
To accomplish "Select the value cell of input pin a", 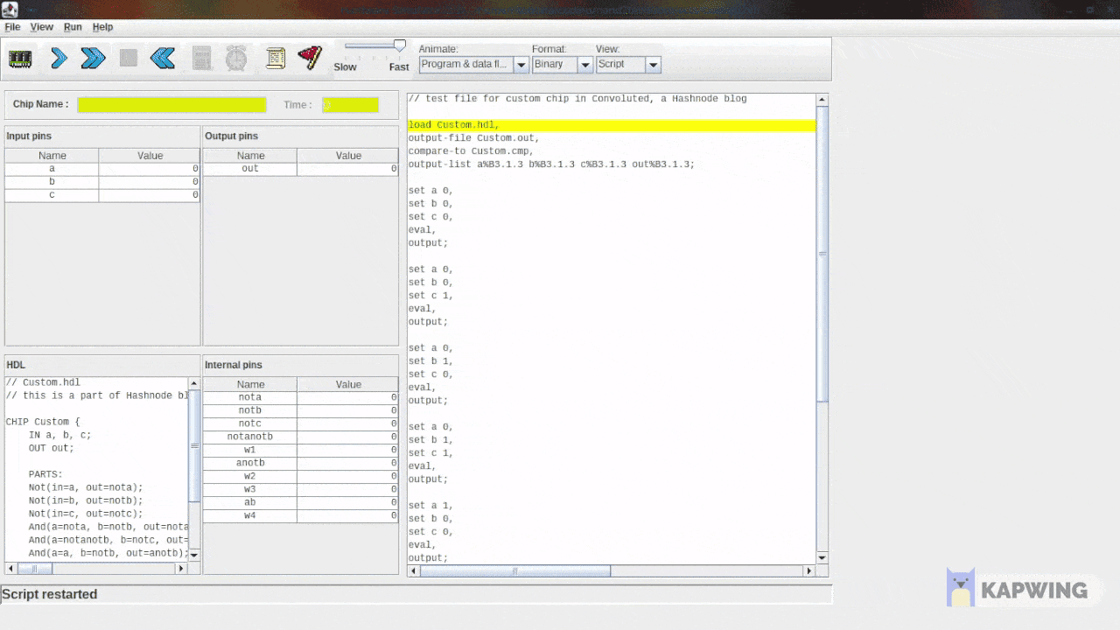I will 149,169.
